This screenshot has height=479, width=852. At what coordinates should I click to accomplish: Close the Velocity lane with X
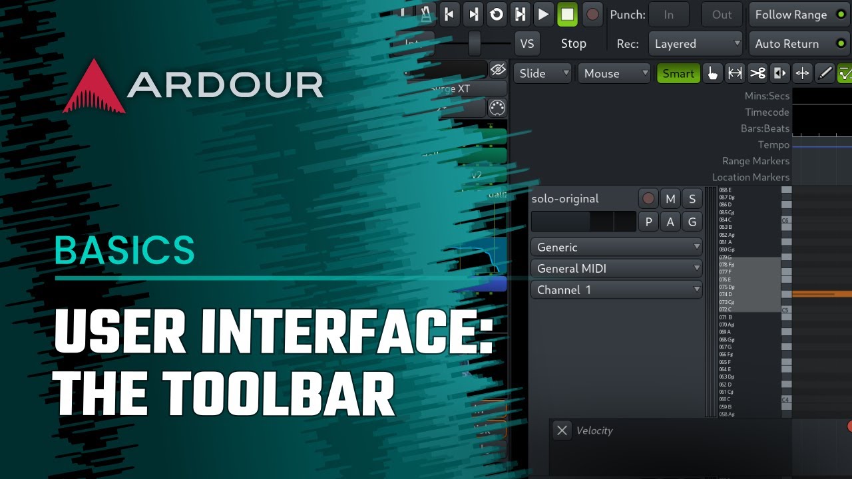click(x=562, y=430)
